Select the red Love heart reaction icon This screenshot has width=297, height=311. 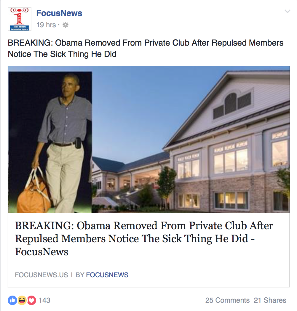(x=31, y=300)
